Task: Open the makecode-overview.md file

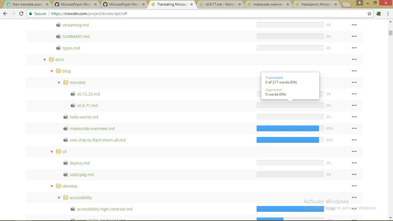Action: click(x=92, y=128)
